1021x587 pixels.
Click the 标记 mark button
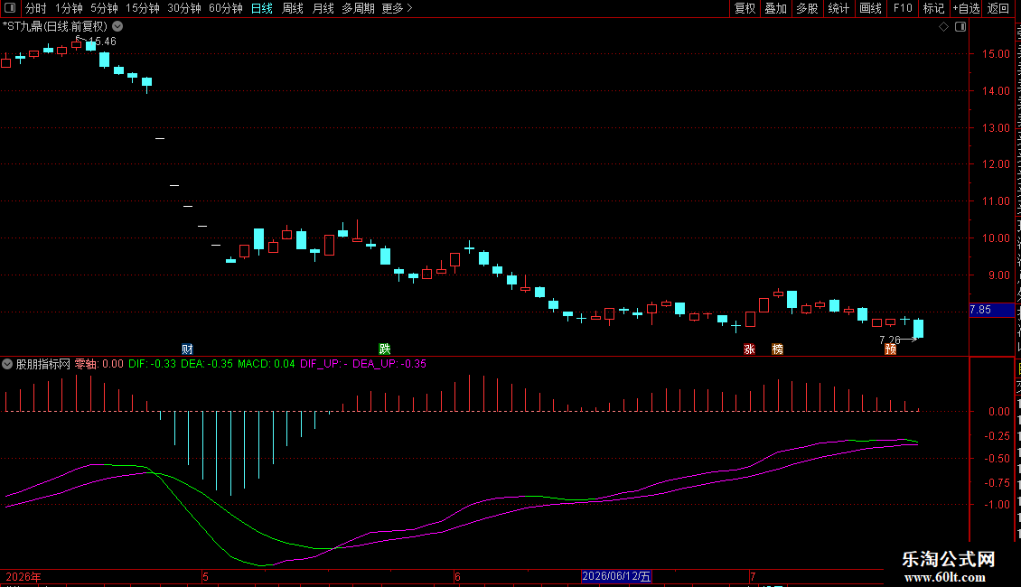(933, 8)
